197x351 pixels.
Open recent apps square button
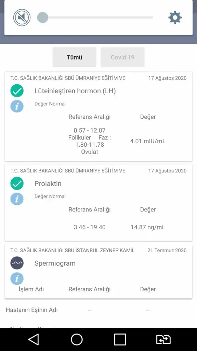pos(120,339)
